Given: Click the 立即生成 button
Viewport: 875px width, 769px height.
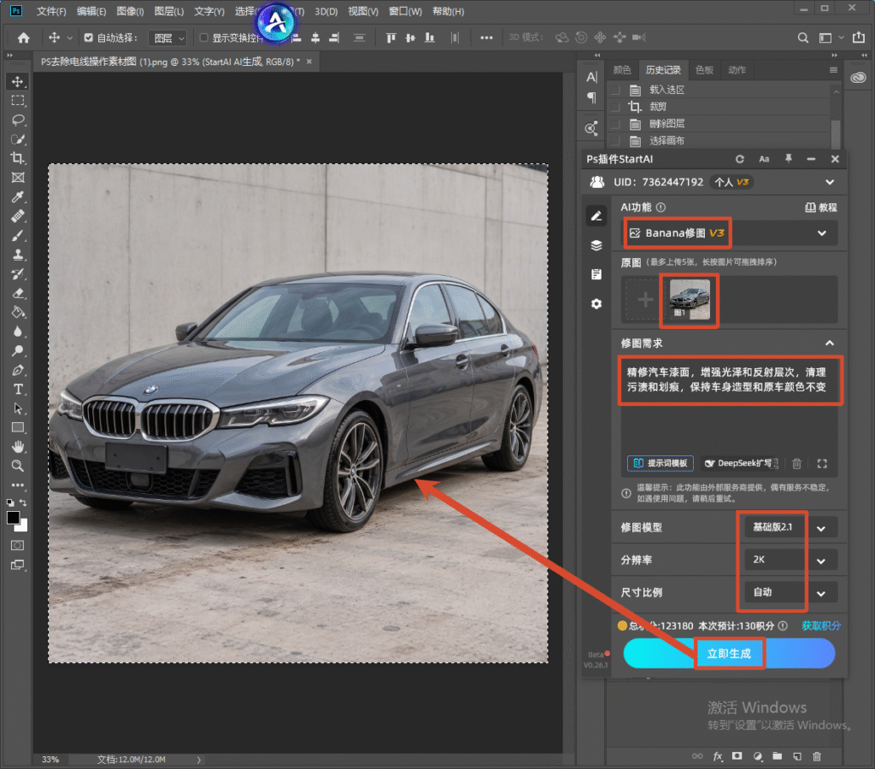Looking at the screenshot, I should tap(729, 654).
